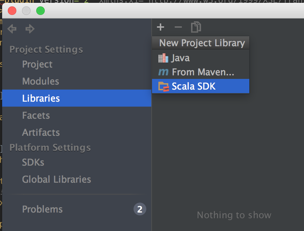
Task: Click the back navigation arrow
Action: 12,29
